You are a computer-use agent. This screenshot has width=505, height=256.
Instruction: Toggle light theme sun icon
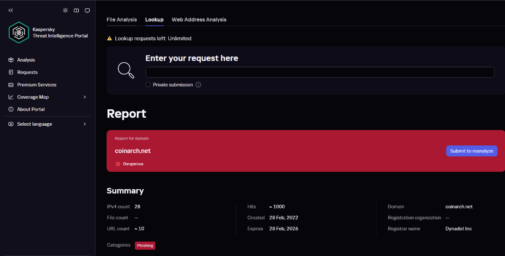[x=65, y=11]
